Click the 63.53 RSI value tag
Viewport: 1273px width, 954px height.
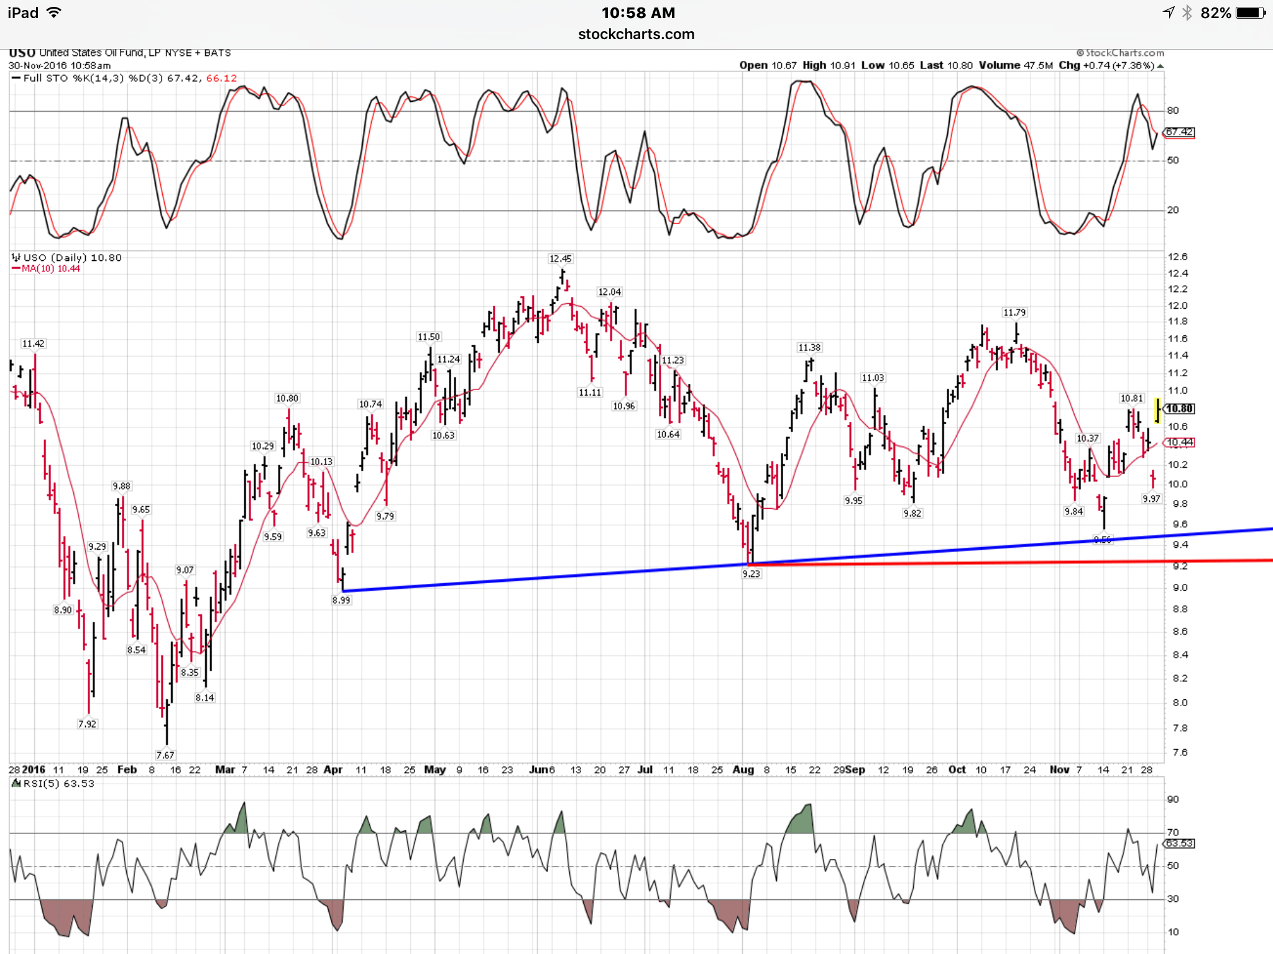1179,843
